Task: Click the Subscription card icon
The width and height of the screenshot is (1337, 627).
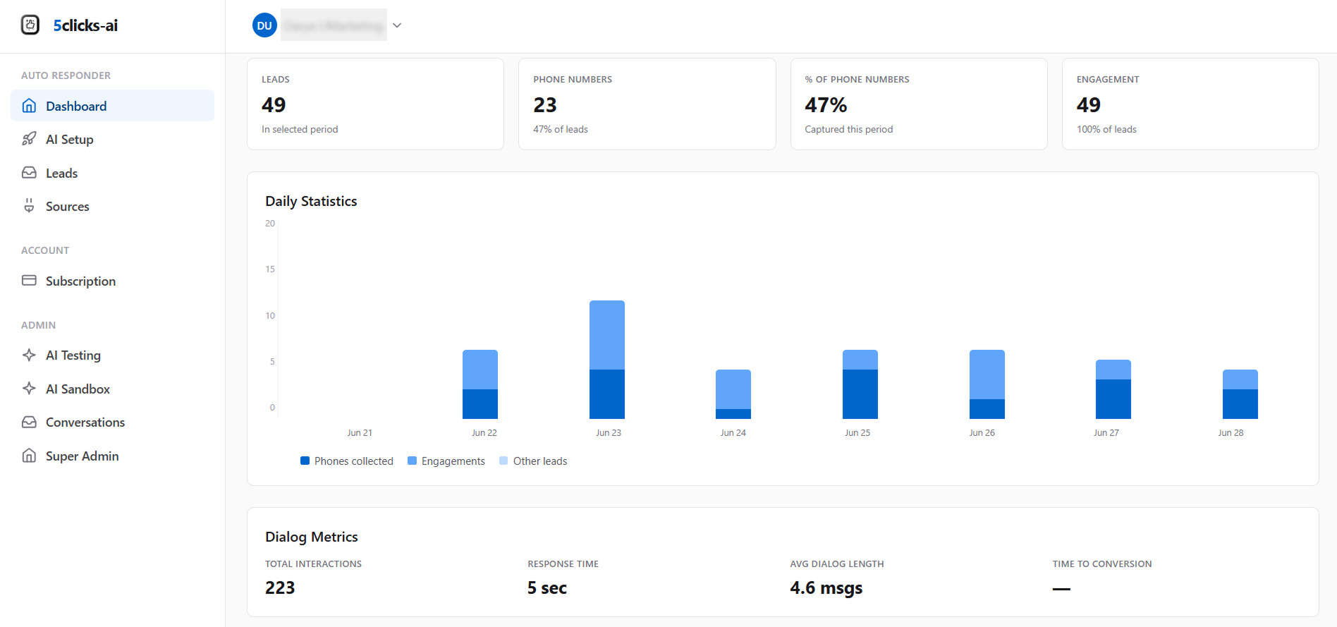Action: pos(29,281)
